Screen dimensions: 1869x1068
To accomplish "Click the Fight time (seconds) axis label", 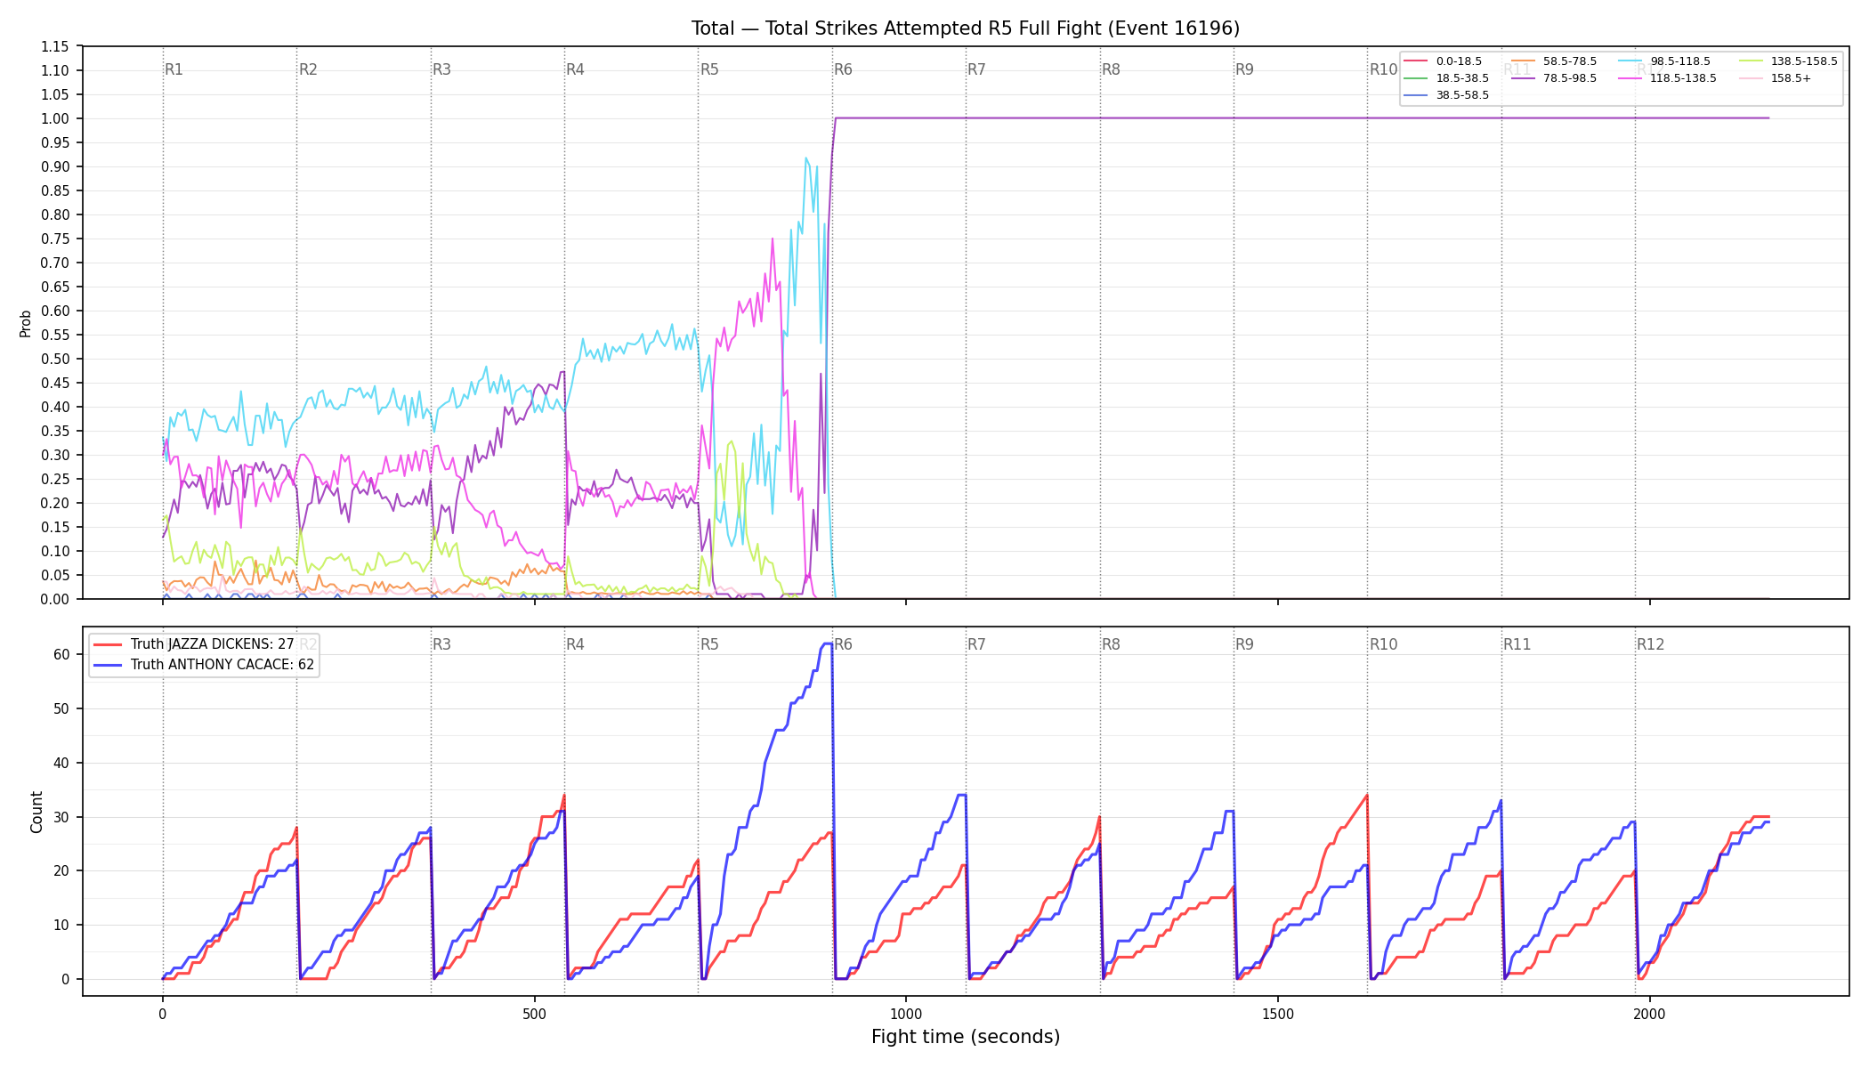I will click(x=966, y=1037).
